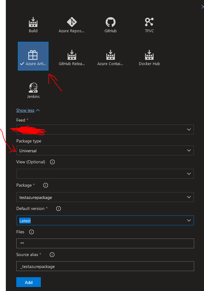
Task: Click inside the Files pattern field
Action: click(x=104, y=243)
